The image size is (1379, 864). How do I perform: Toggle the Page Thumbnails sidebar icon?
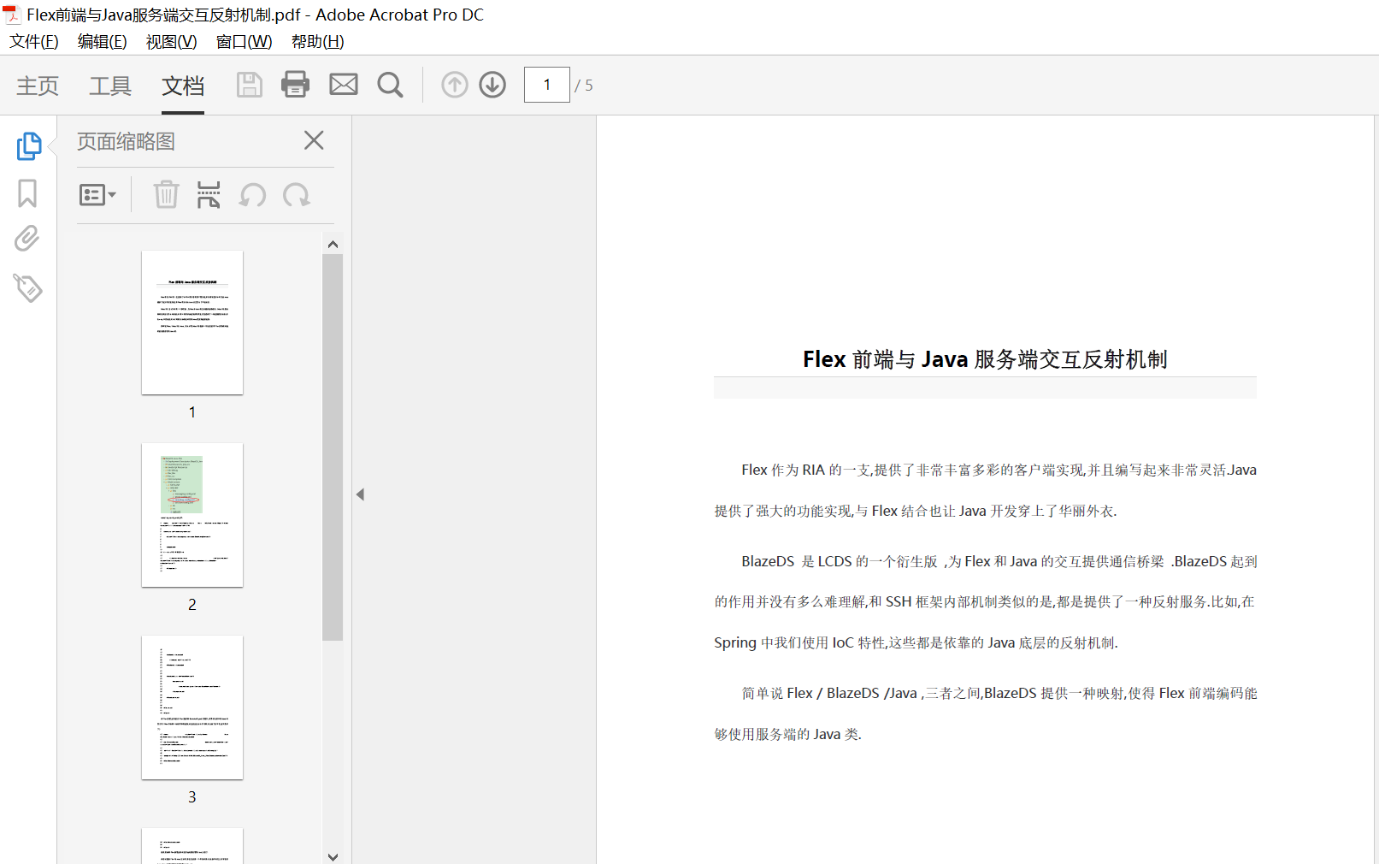[28, 145]
